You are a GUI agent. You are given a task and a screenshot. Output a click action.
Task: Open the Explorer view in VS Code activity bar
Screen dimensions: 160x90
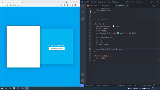pos(83,6)
